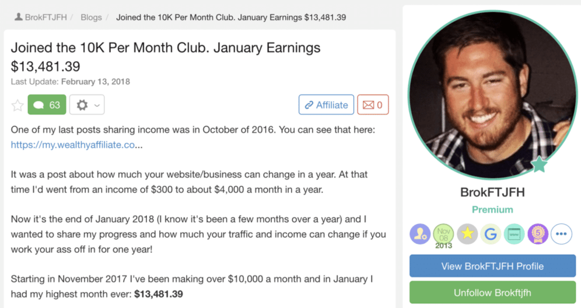Click the Nov 08 2013 join date badge

click(443, 235)
